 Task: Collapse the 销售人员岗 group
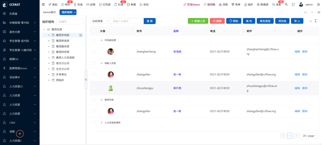[101, 63]
